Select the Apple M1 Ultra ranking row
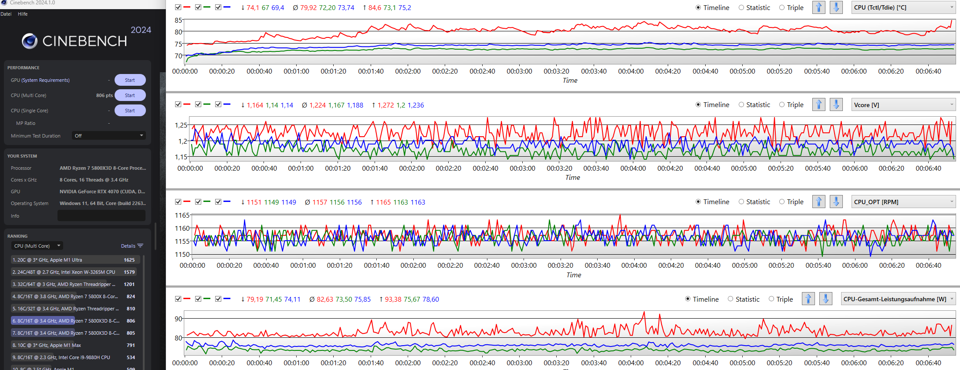This screenshot has height=370, width=960. (x=74, y=260)
